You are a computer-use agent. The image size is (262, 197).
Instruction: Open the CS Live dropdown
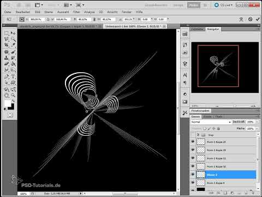coord(224,5)
